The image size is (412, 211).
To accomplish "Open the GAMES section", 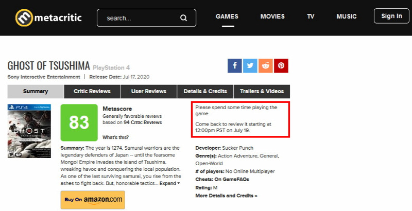I will [227, 16].
